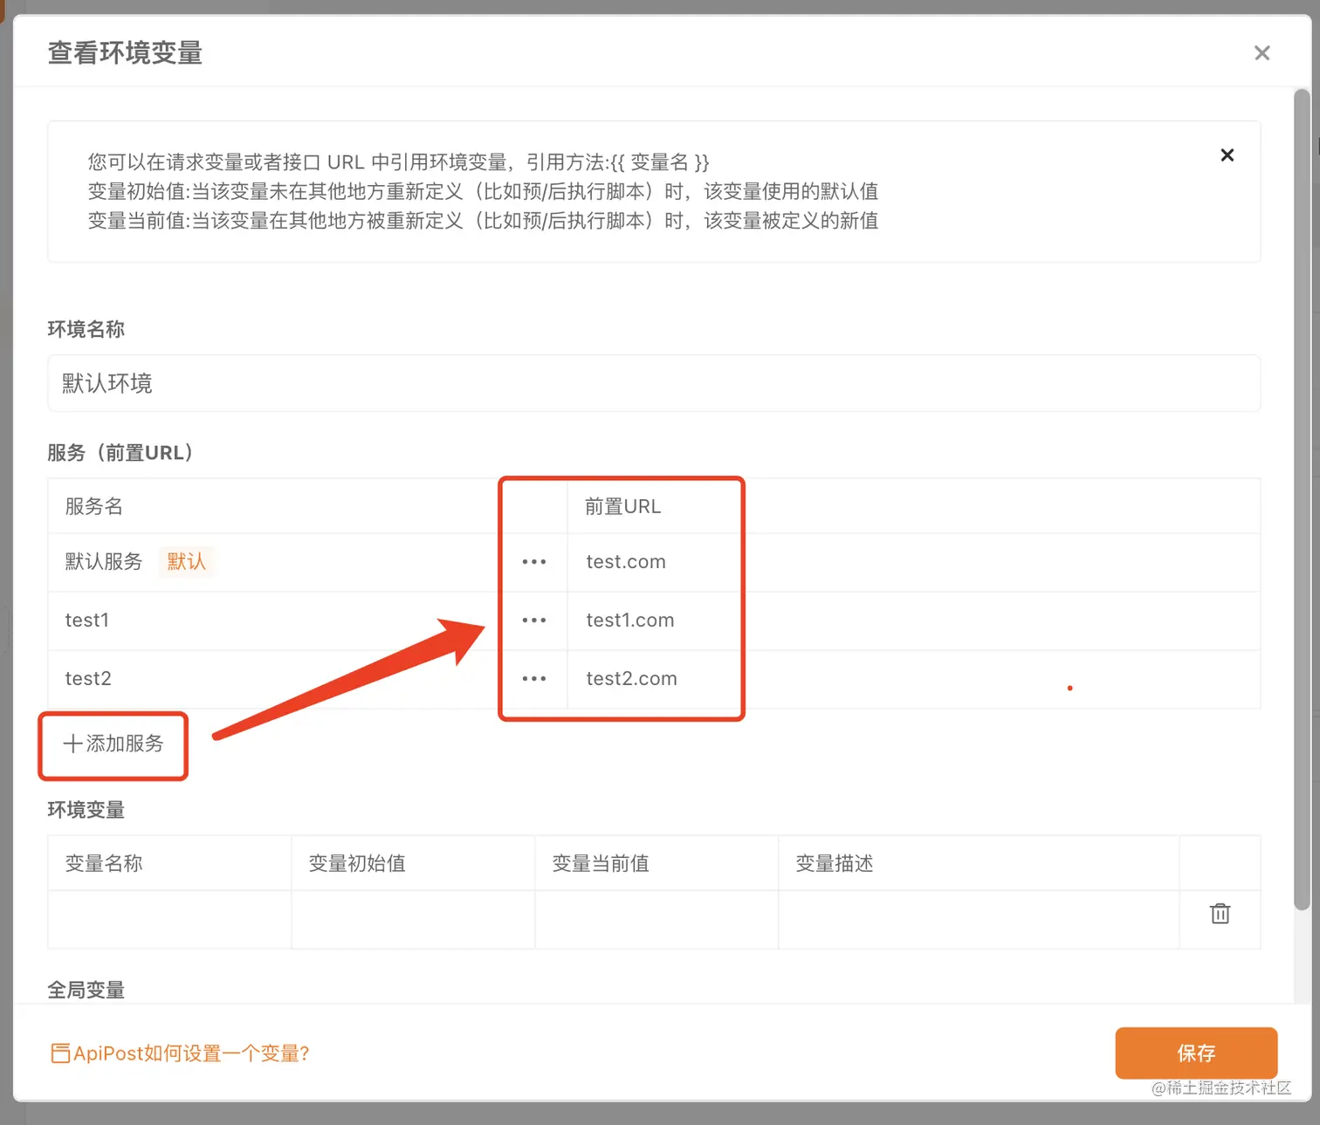The image size is (1320, 1125).
Task: Save the environment with 保存 button
Action: pos(1196,1053)
